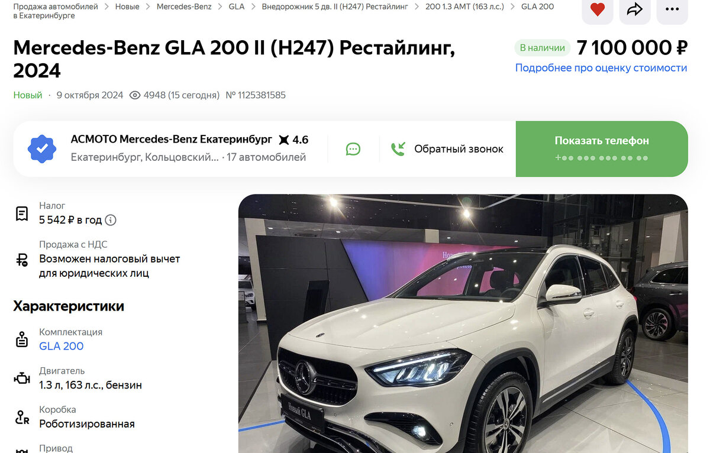Open the white GLA car photo
Viewport: 710px width, 453px height.
463,323
